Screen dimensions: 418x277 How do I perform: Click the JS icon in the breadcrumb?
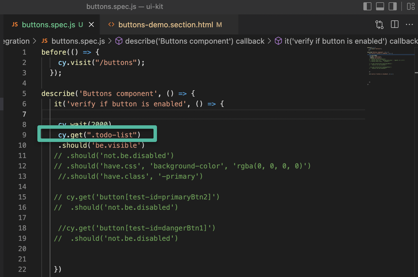(x=45, y=41)
